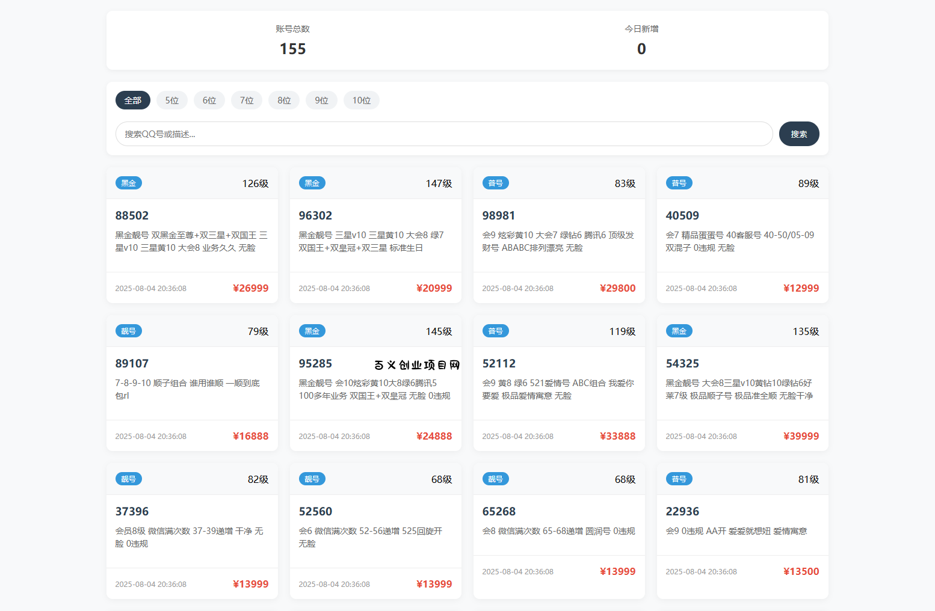Click the 靓号 badge on the 82级 card
The width and height of the screenshot is (935, 611).
[129, 479]
